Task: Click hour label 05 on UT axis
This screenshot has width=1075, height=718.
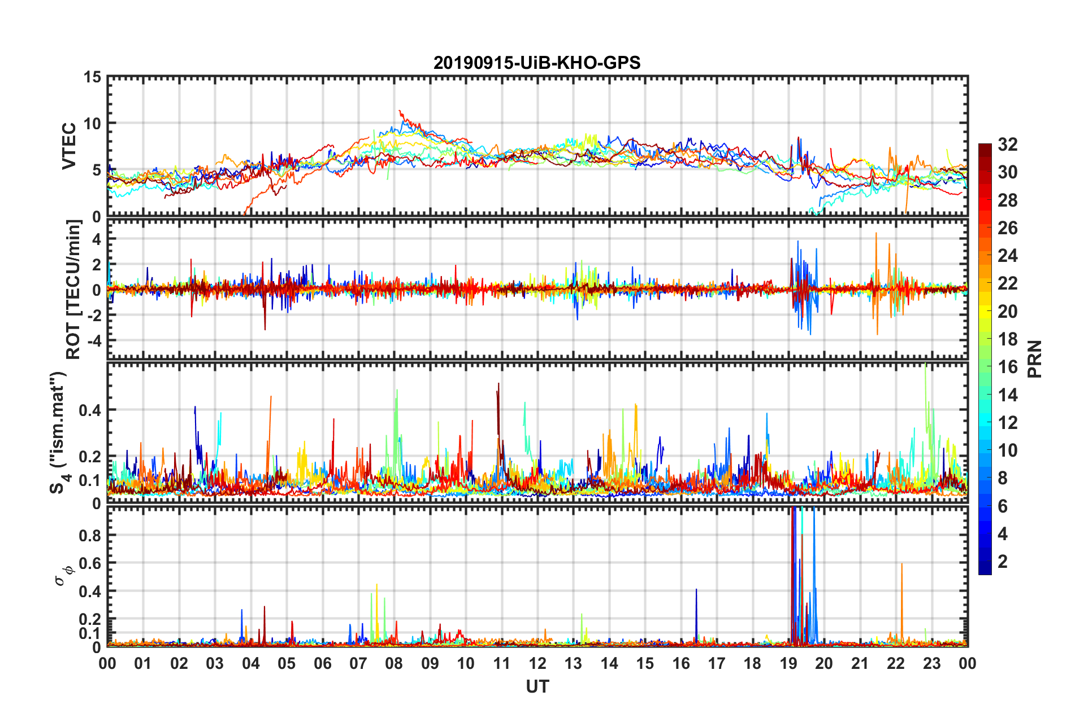Action: point(287,664)
